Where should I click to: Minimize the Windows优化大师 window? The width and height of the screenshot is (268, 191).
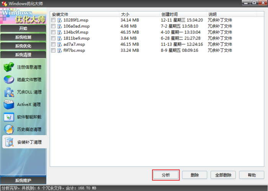[x=246, y=3]
